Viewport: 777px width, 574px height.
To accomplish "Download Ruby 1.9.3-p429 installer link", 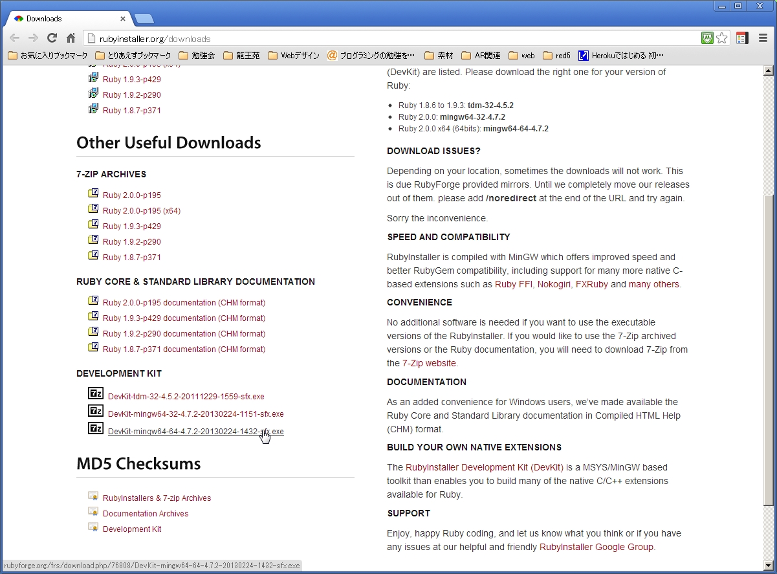I will tap(132, 80).
